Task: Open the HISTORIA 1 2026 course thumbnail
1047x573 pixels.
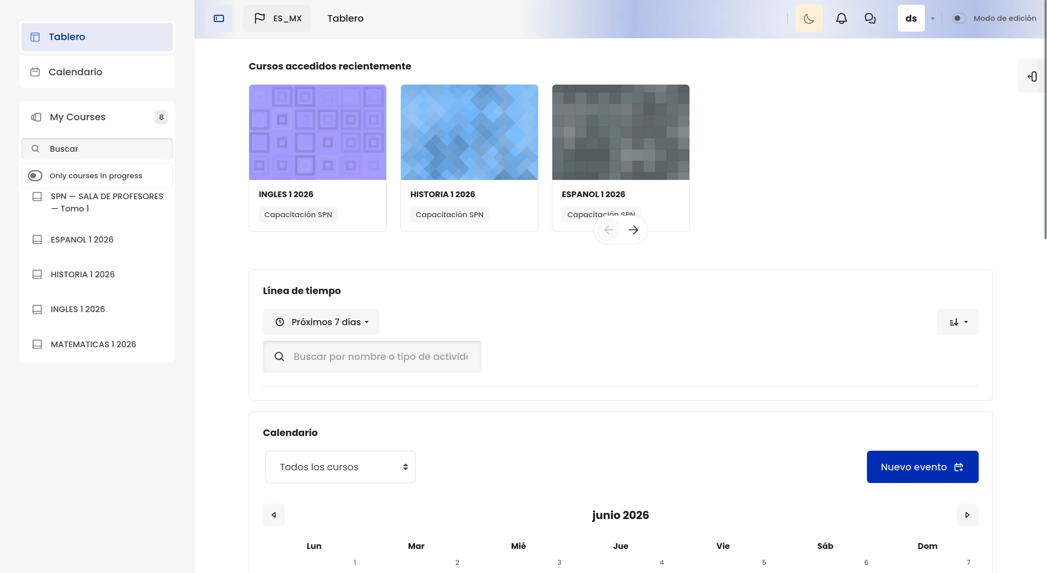Action: pos(469,132)
